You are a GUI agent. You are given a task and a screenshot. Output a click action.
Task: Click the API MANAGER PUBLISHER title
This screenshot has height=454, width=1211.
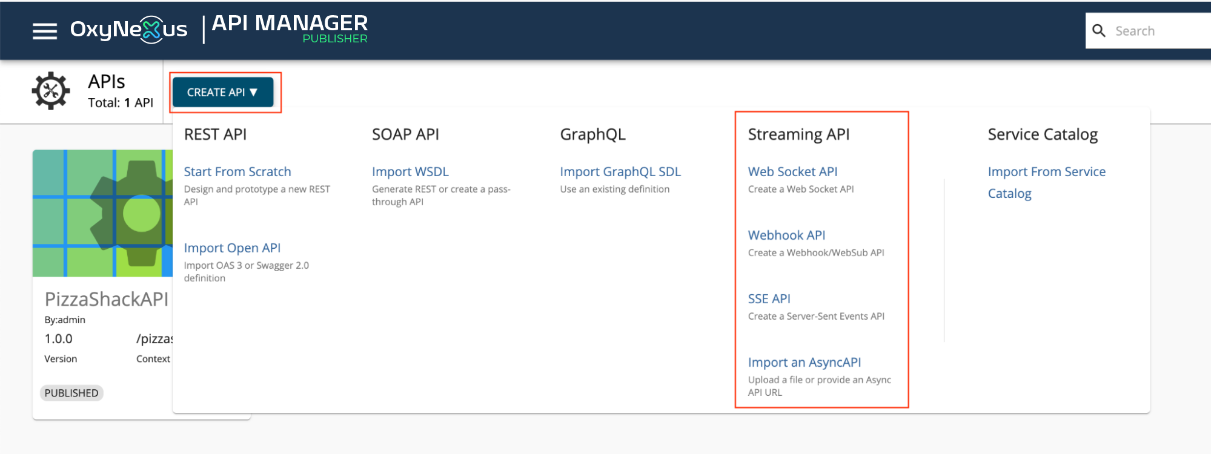click(290, 28)
